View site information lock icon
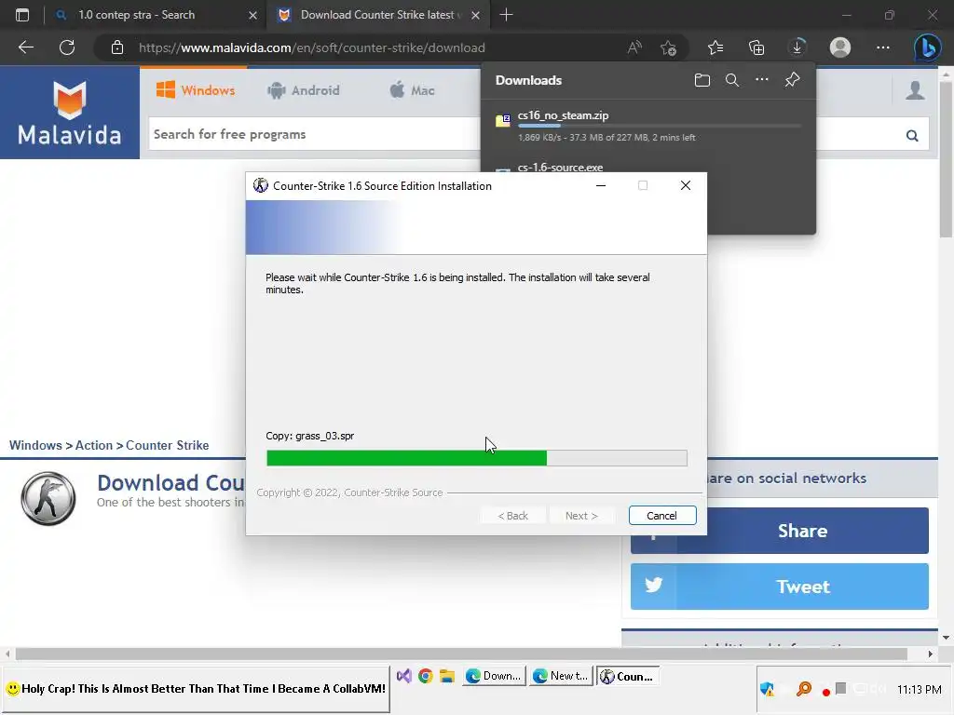Image resolution: width=954 pixels, height=715 pixels. [x=117, y=47]
